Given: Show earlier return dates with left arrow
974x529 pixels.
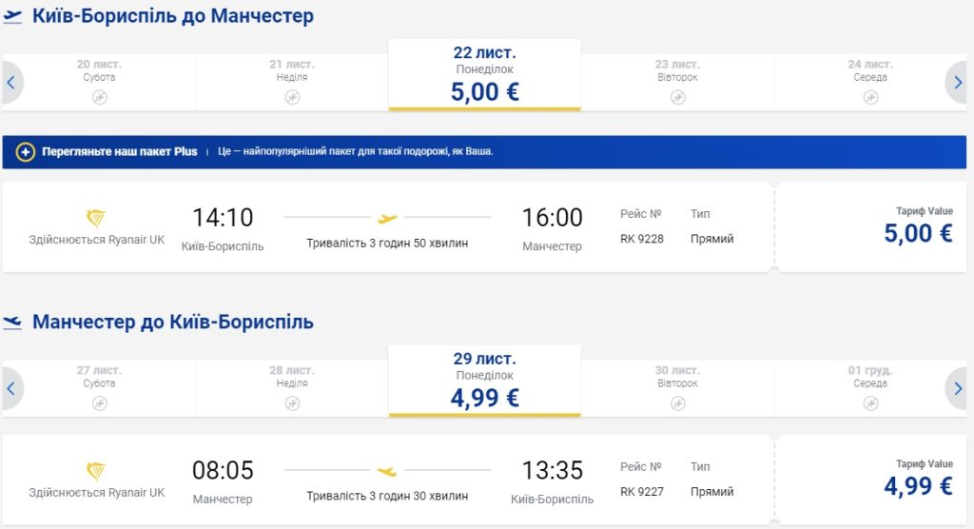Looking at the screenshot, I should click(11, 388).
